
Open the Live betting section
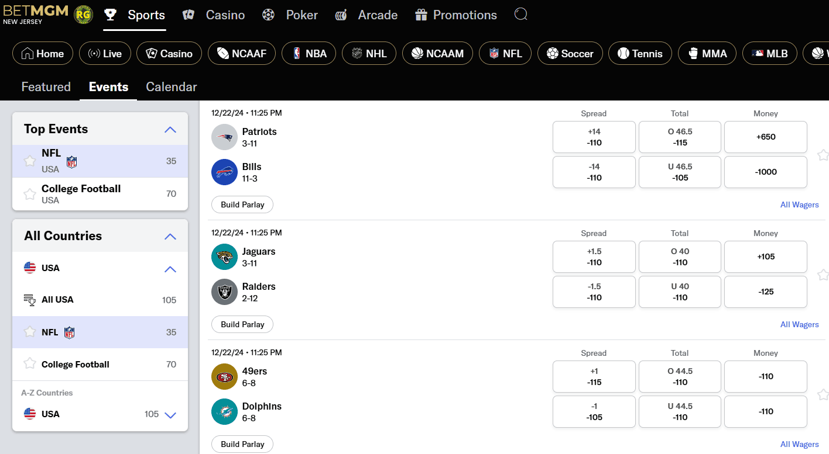105,53
